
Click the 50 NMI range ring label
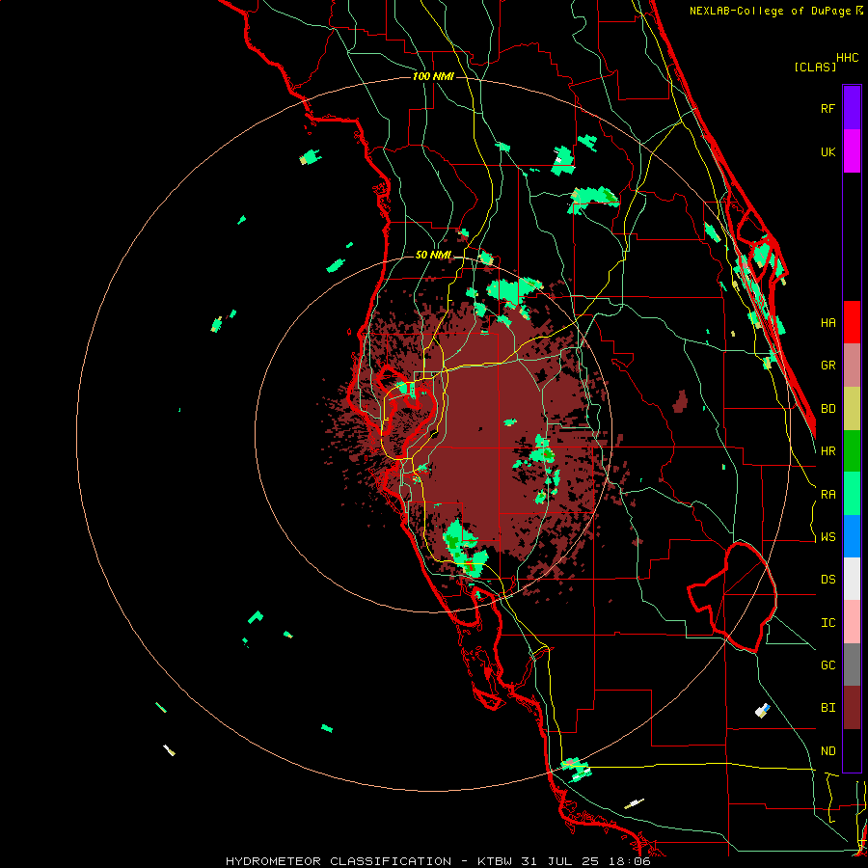tap(433, 256)
